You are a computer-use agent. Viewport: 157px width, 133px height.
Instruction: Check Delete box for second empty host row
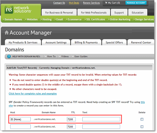coord(142,127)
